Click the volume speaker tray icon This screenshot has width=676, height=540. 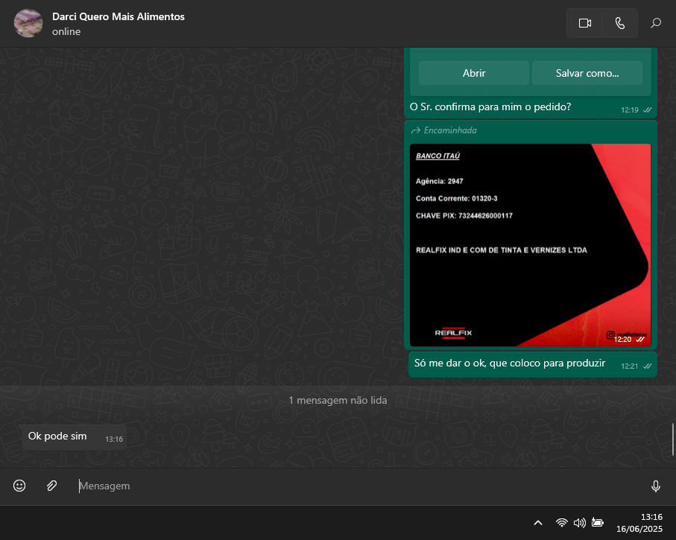tap(579, 523)
